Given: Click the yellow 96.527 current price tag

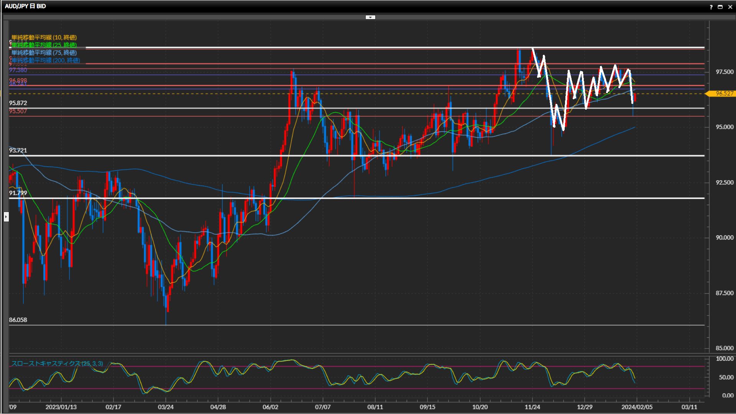Looking at the screenshot, I should (x=724, y=94).
